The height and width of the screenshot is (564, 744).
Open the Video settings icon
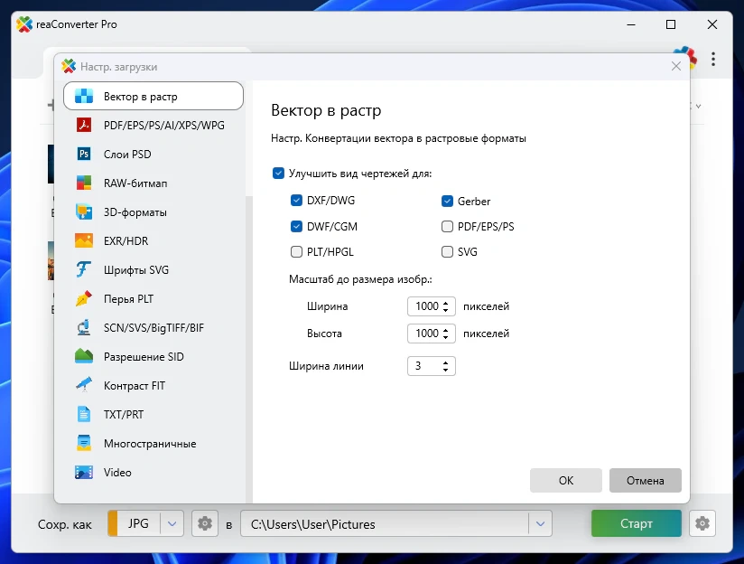point(84,473)
